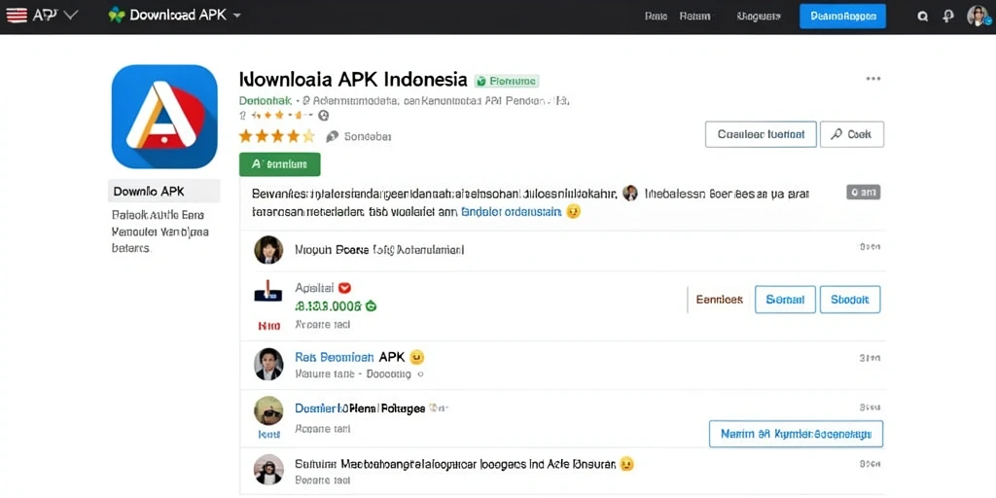Click the outlined button left of Cook

pyautogui.click(x=761, y=134)
